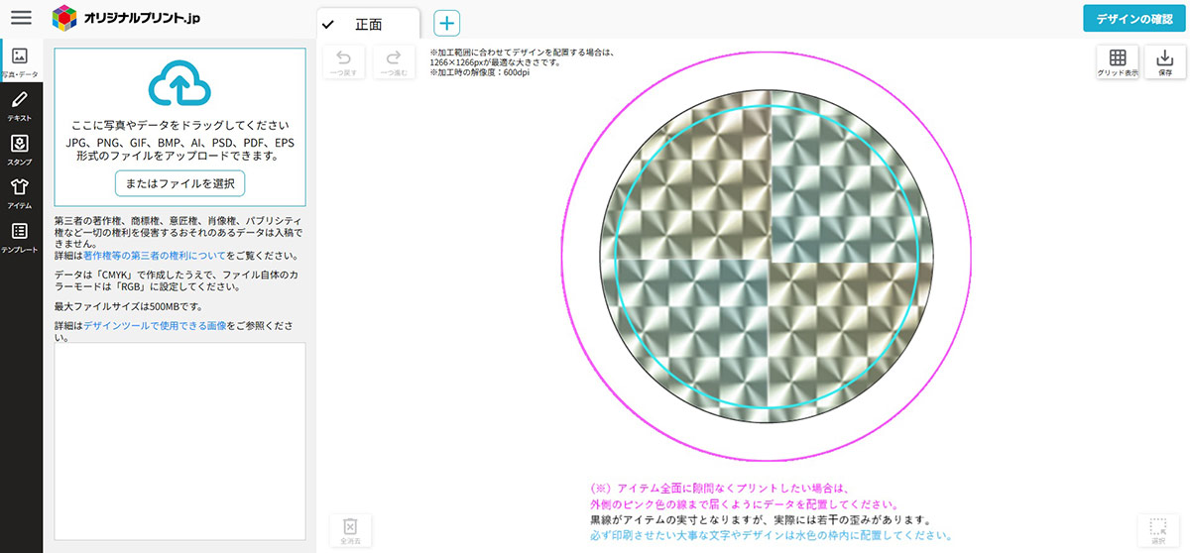Screen dimensions: 1190x553
Task: Open the hamburger menu
Action: (21, 17)
